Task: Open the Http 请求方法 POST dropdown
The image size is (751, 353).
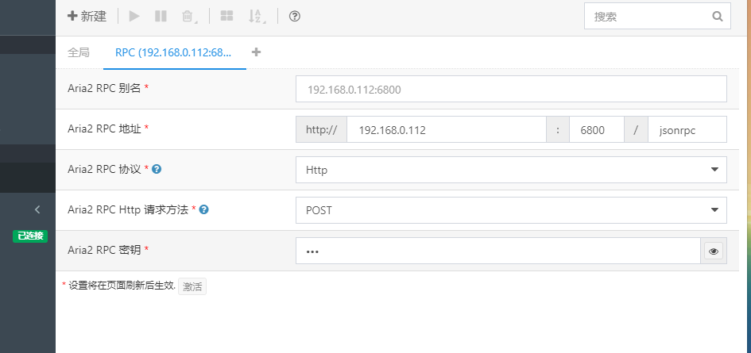Action: coord(511,210)
